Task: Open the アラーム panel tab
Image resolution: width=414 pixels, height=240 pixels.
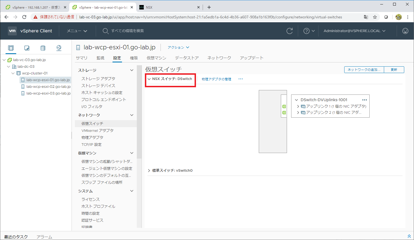Action: coord(44,237)
